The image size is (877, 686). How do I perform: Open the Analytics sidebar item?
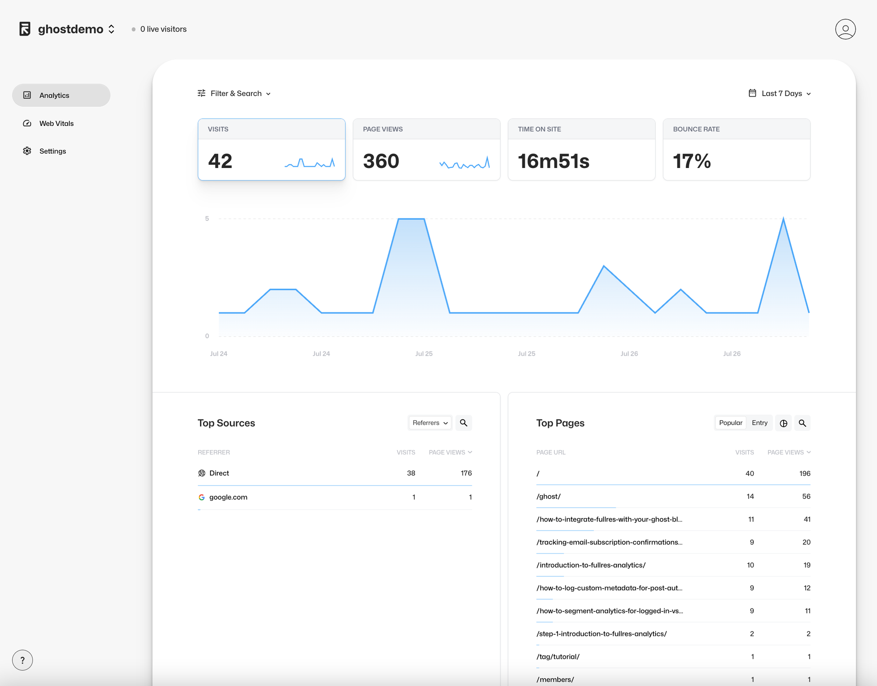pyautogui.click(x=61, y=95)
